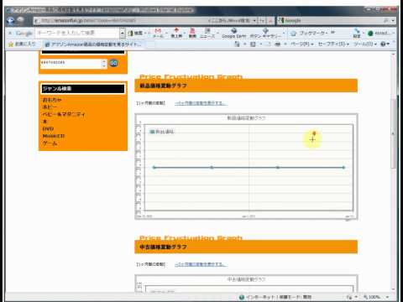Open the お気に入り favorites star button
Viewport: 403px width, 302px height.
22,44
